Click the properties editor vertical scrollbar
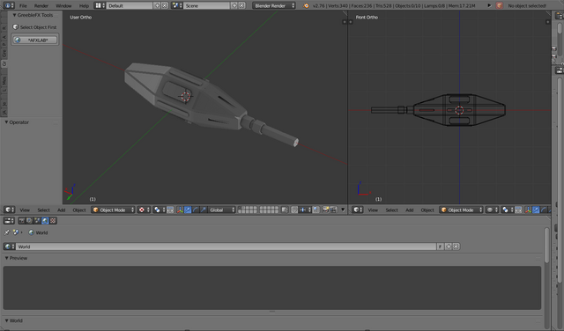 point(546,245)
